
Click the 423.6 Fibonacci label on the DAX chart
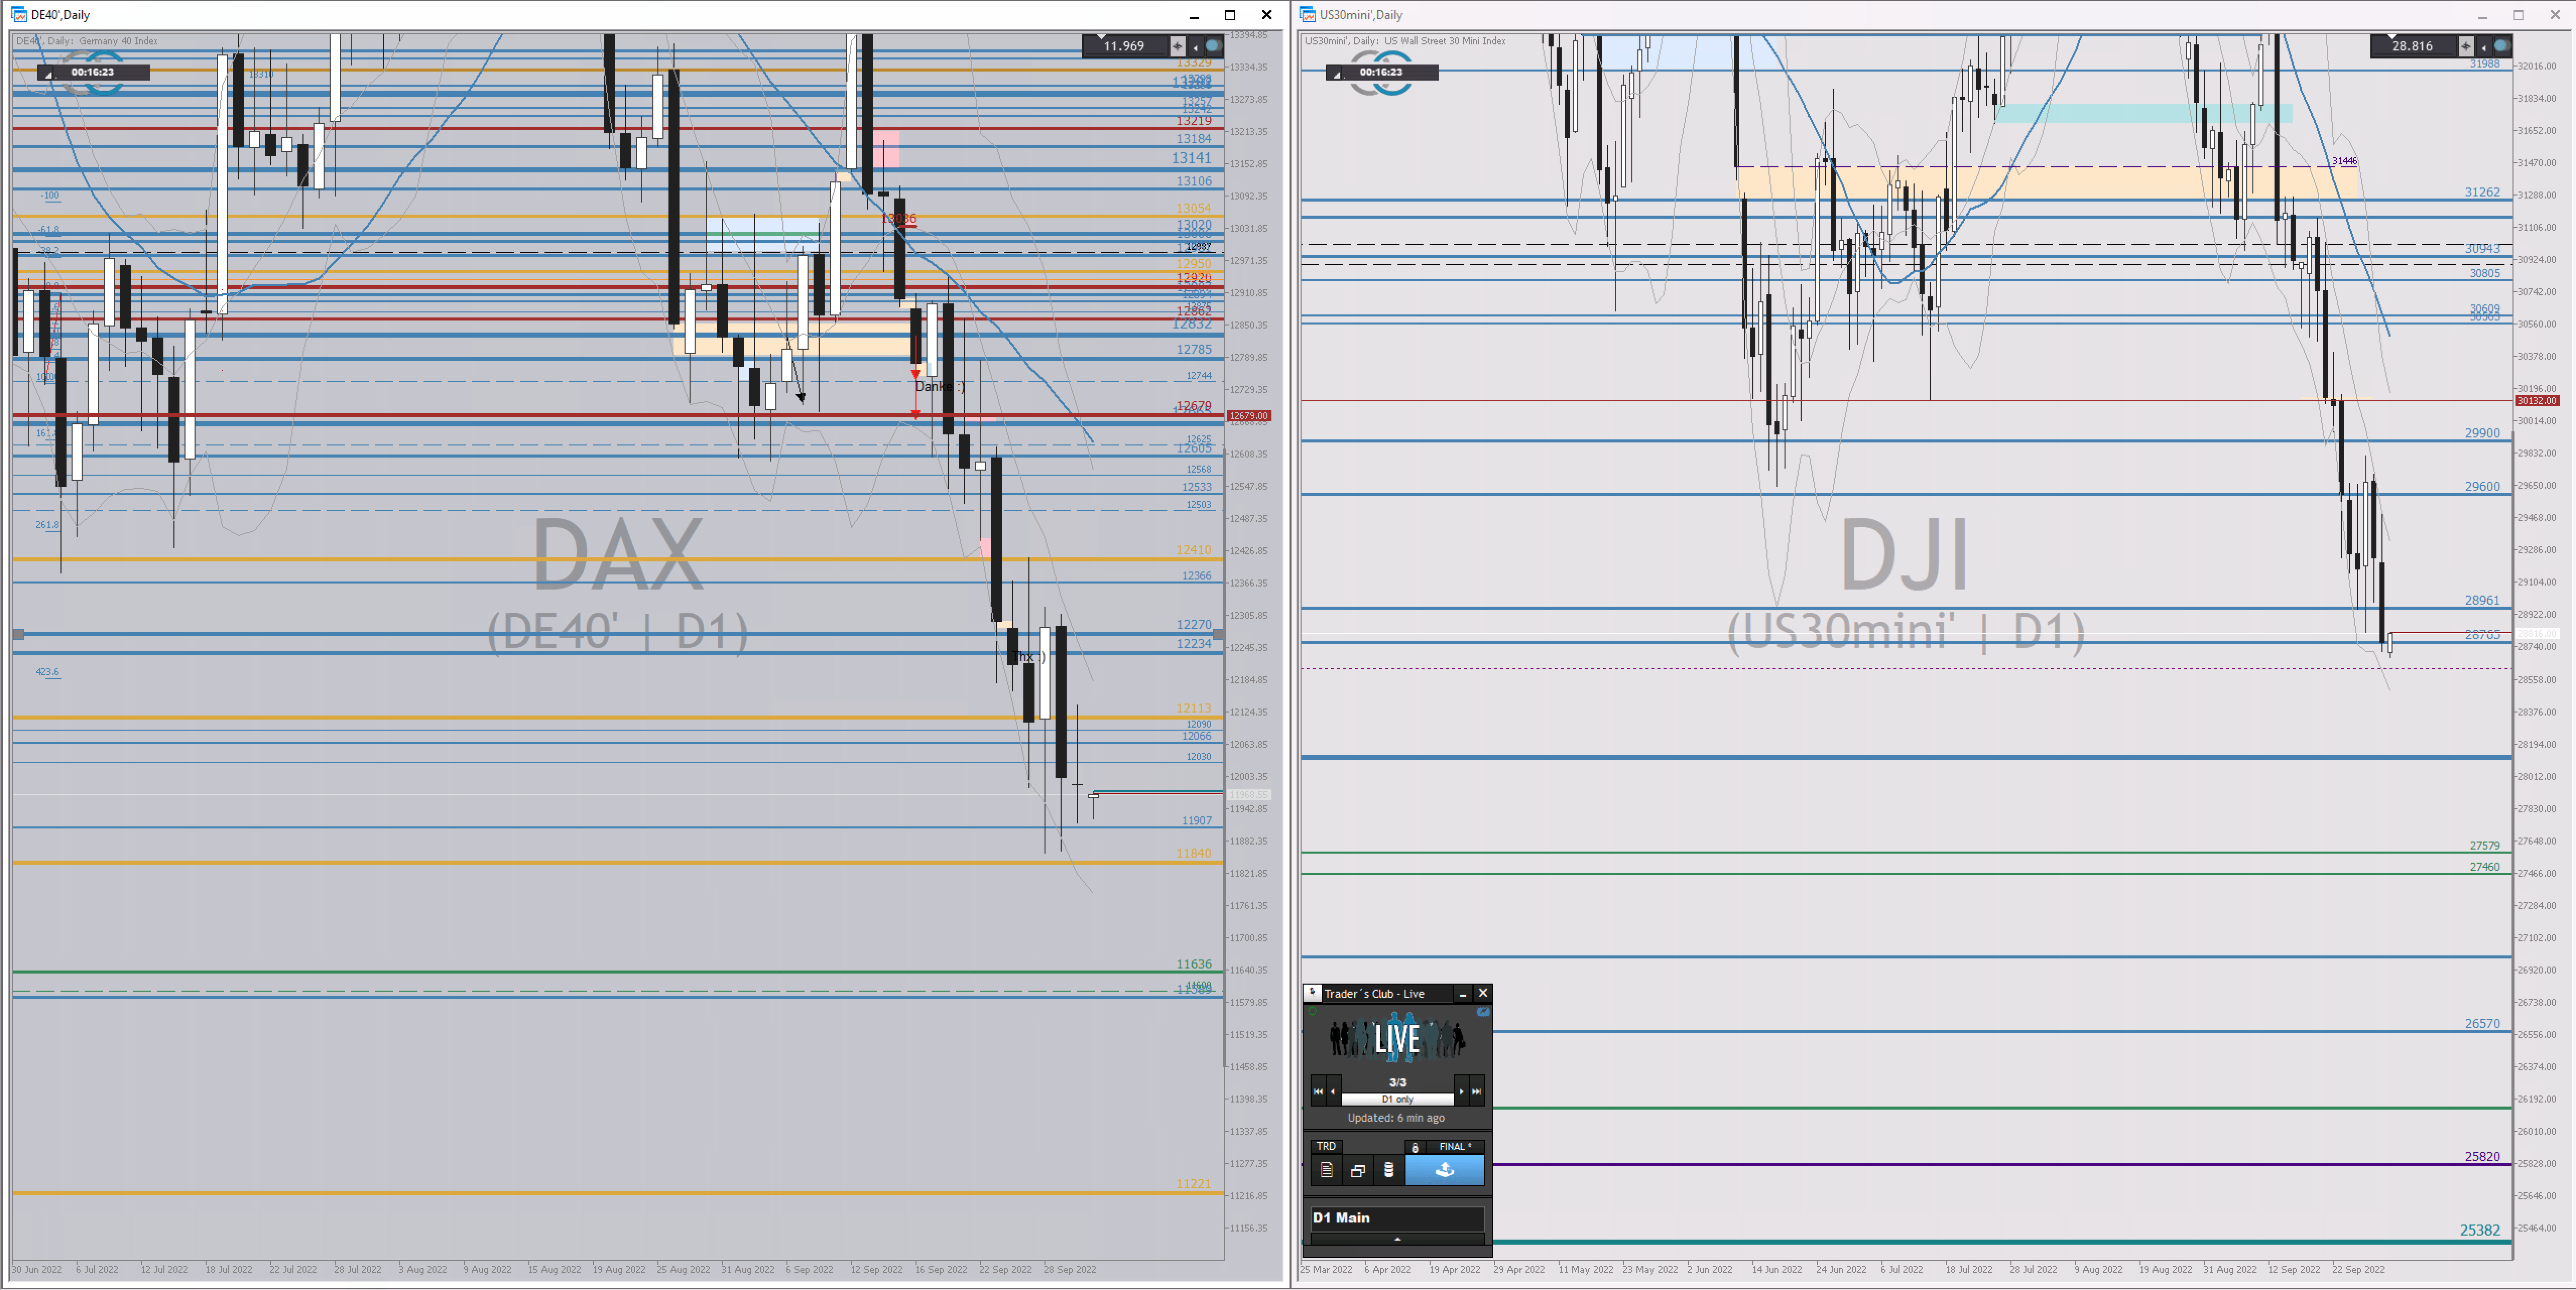point(47,672)
